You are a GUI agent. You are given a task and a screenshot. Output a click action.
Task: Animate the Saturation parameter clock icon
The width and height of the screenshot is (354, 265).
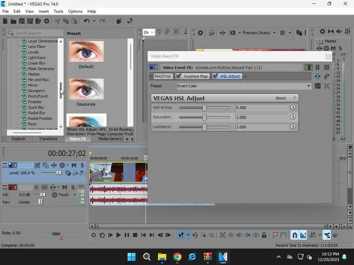(293, 117)
